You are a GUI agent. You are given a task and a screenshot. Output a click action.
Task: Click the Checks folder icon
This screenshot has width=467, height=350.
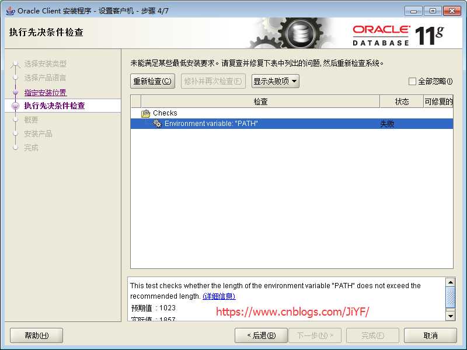(145, 113)
